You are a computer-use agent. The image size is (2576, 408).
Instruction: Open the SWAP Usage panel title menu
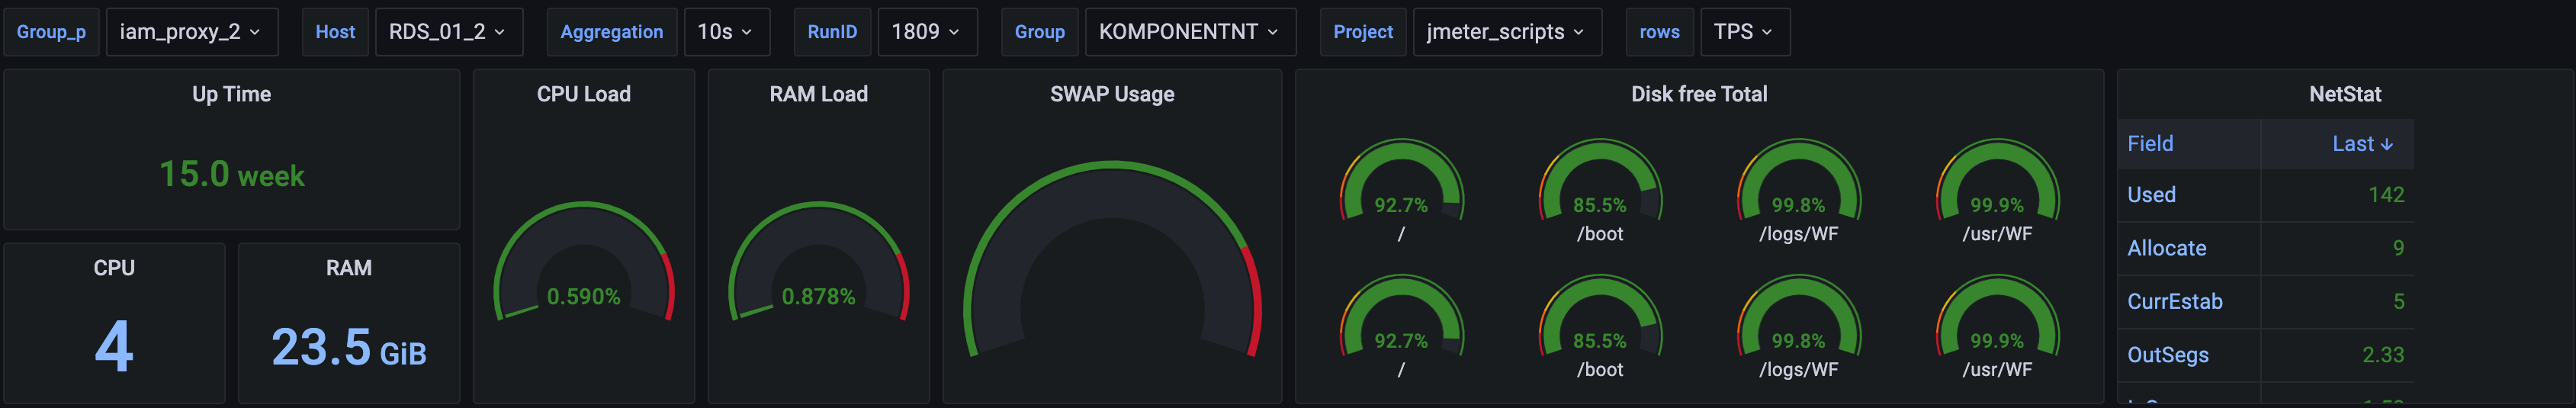click(x=1112, y=94)
